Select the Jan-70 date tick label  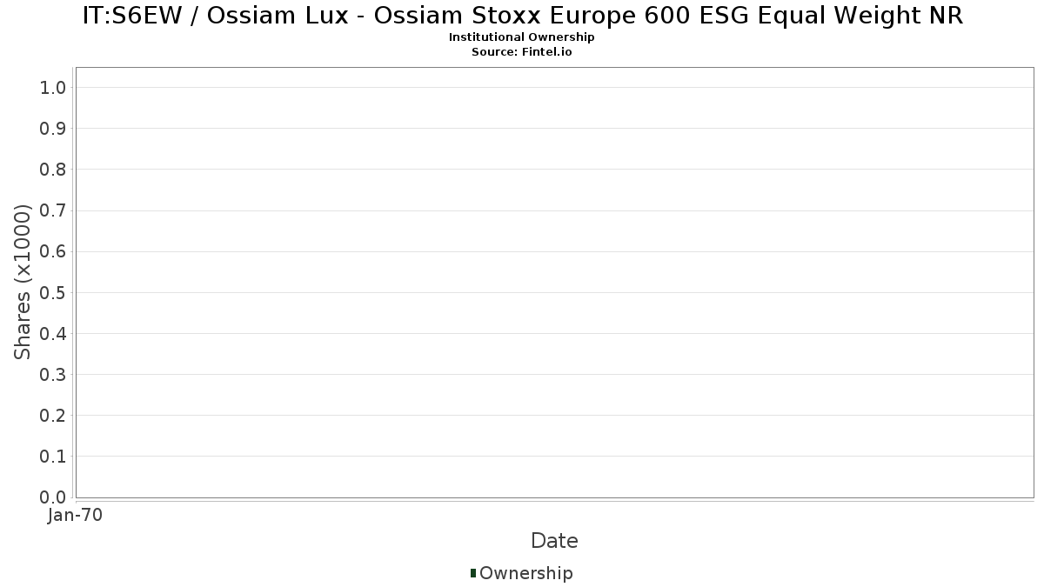76,516
